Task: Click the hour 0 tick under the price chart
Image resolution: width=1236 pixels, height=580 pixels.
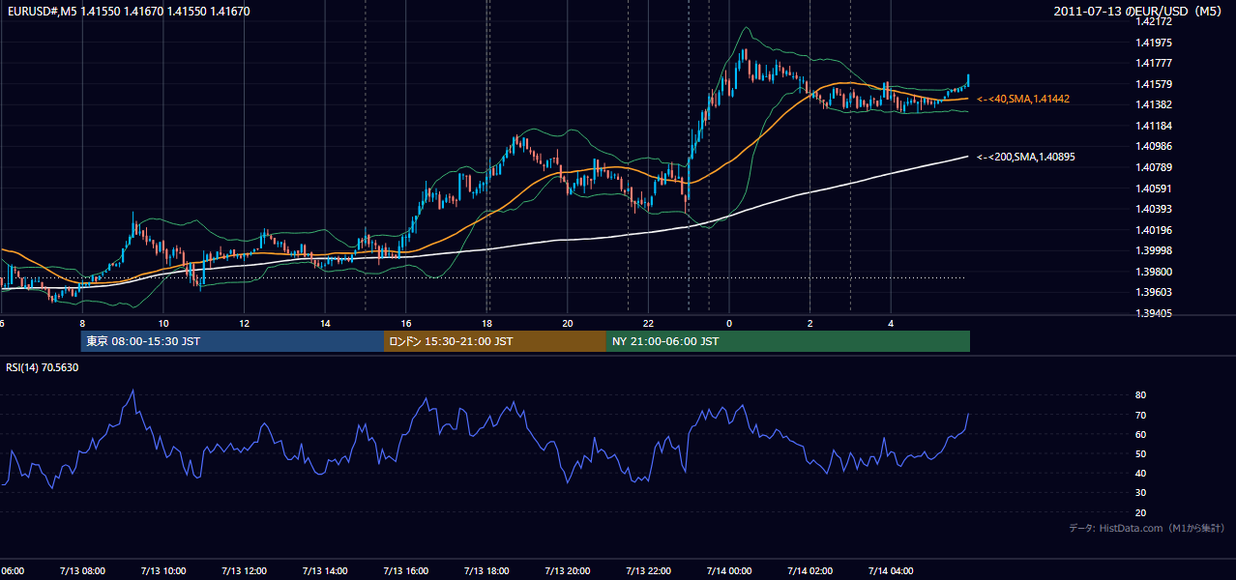Action: tap(729, 323)
